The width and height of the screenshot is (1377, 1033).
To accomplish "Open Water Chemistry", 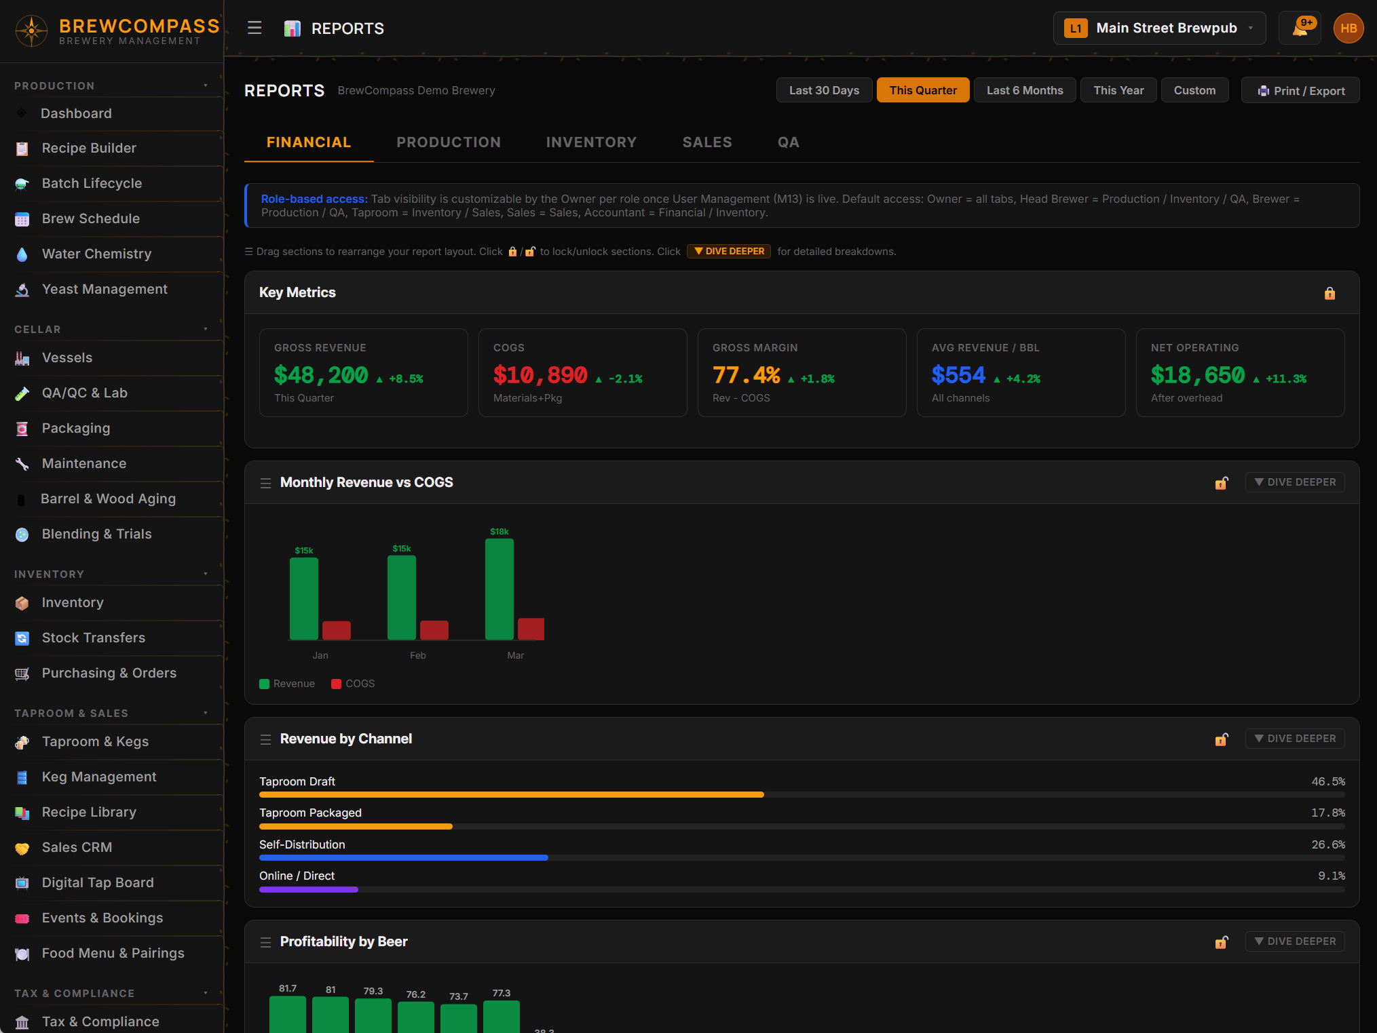I will coord(112,254).
